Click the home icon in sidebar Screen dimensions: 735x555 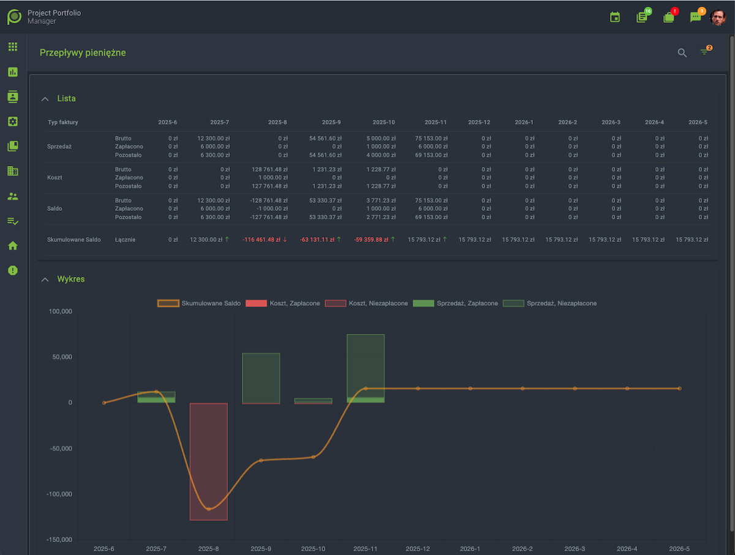pos(13,246)
